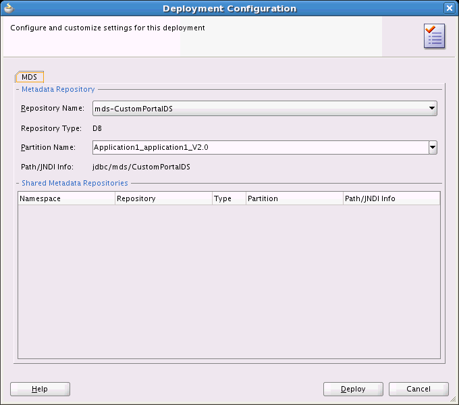Expand the Partition Name dropdown arrow

433,147
